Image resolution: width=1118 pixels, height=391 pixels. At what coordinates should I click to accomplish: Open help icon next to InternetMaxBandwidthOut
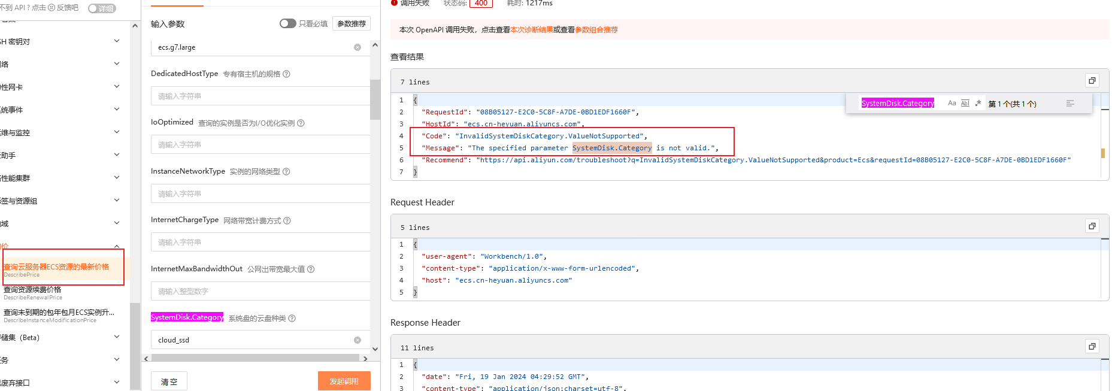point(311,269)
